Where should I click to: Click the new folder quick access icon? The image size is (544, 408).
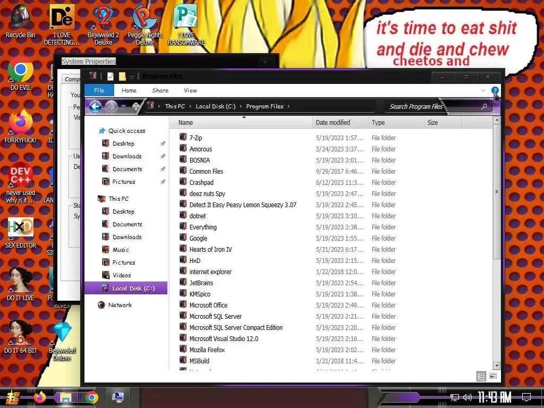(x=122, y=76)
